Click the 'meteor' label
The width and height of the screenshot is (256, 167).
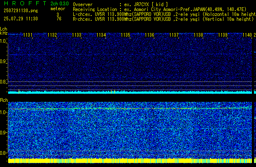pyautogui.click(x=58, y=9)
